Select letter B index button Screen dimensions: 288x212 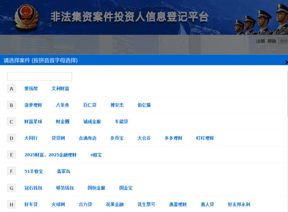coord(11,105)
